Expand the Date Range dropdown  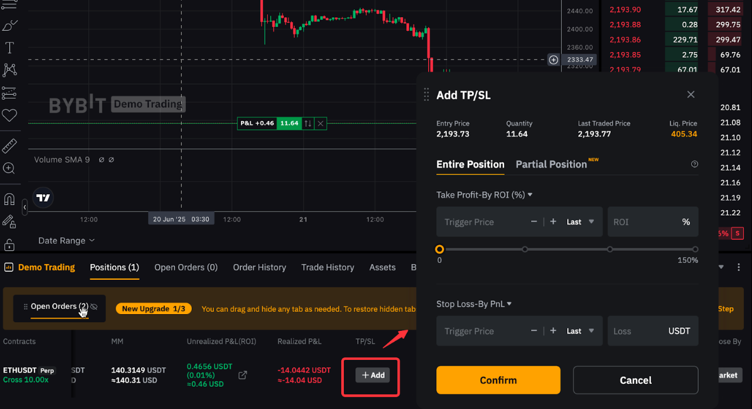click(66, 240)
